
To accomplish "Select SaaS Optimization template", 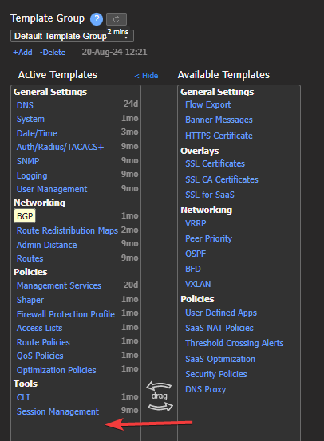I will [220, 359].
